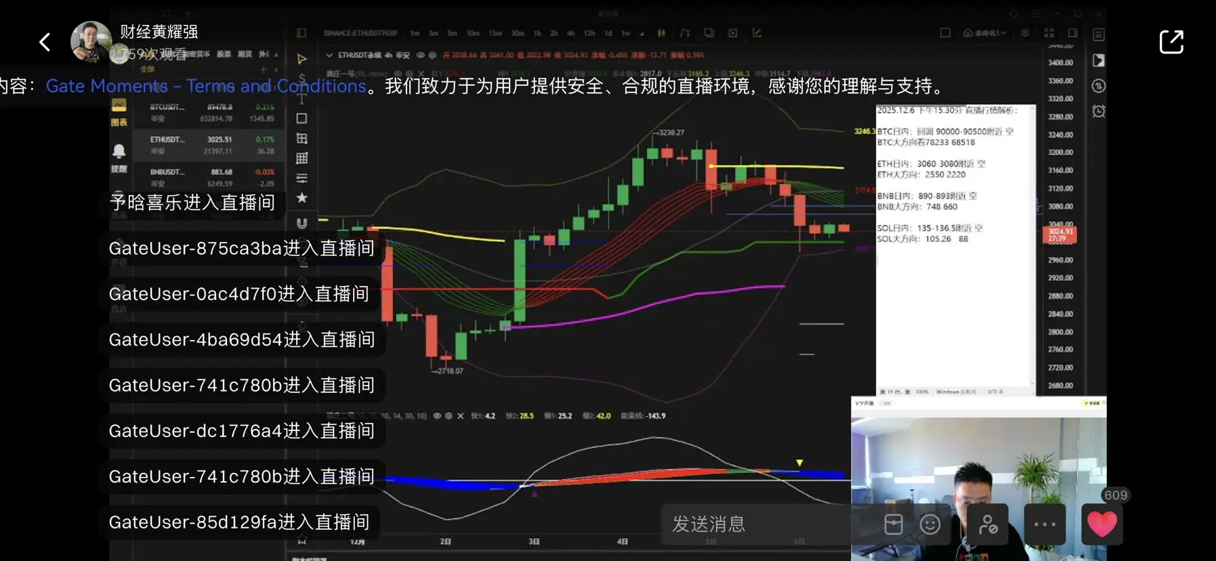The image size is (1216, 561).
Task: Switch chart to the 1d timeframe
Action: (608, 33)
